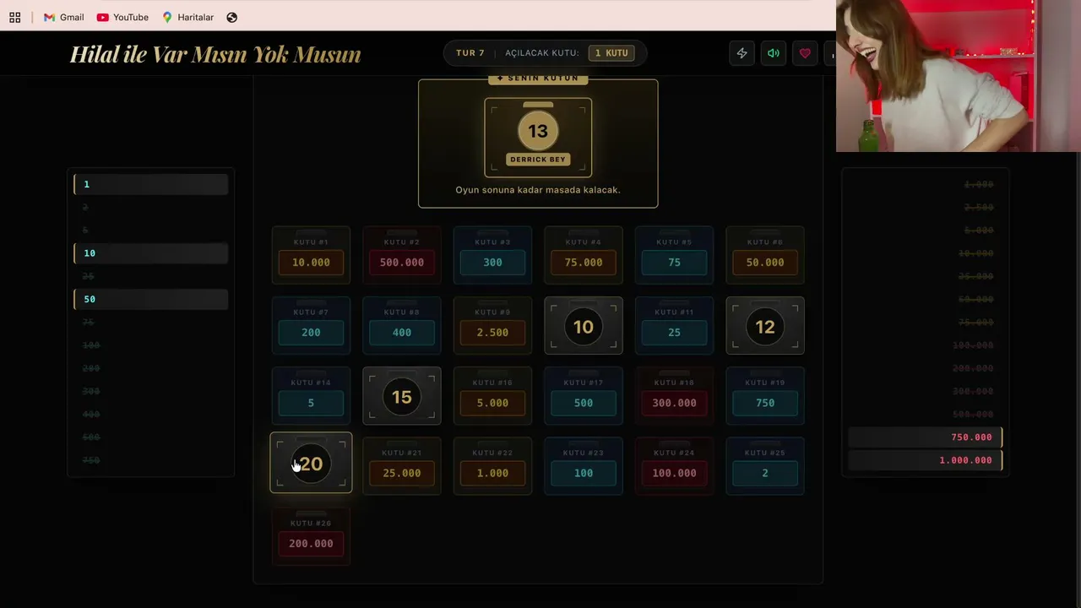
Task: Click opened Kutu #25 showing 2
Action: (x=765, y=466)
